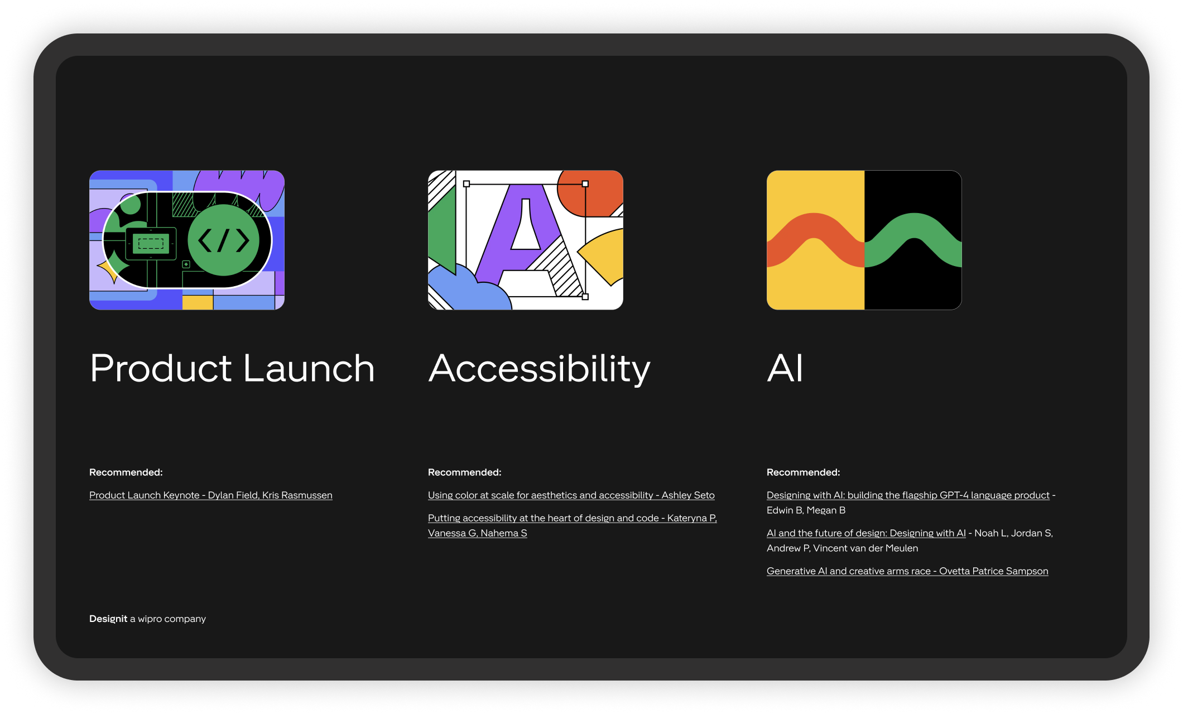Click the Edwin B, Megan B speaker text

(x=806, y=510)
